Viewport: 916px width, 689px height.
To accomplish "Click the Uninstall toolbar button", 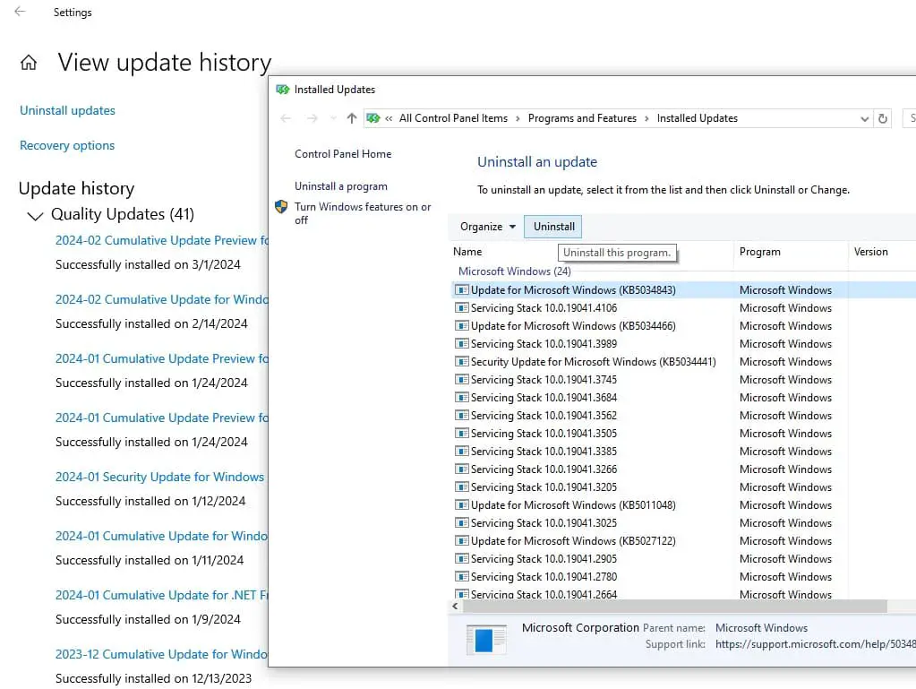I will tap(553, 227).
